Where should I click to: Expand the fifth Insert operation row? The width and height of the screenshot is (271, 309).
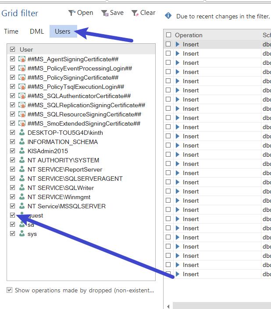178,81
